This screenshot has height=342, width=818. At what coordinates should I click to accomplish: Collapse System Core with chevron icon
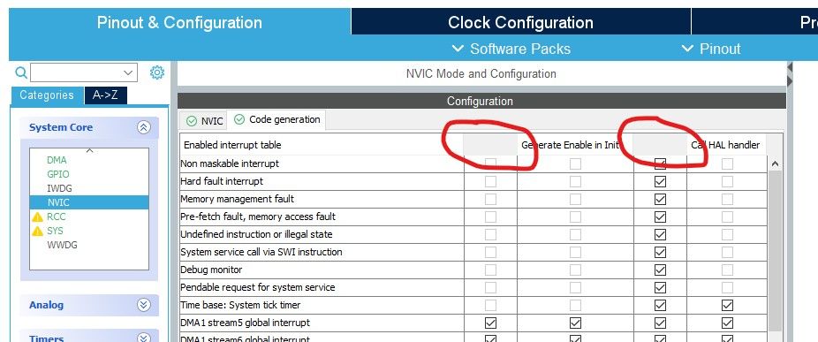(144, 127)
